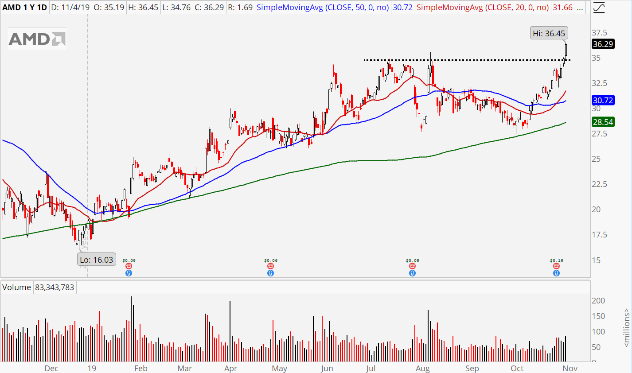Click the 200 volume axis label
Image resolution: width=632 pixels, height=373 pixels.
(x=599, y=301)
